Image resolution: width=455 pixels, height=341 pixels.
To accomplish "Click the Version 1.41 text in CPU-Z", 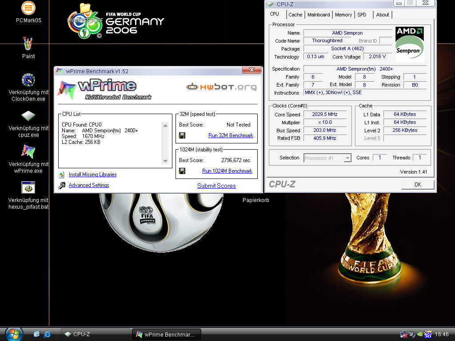I will [x=414, y=172].
